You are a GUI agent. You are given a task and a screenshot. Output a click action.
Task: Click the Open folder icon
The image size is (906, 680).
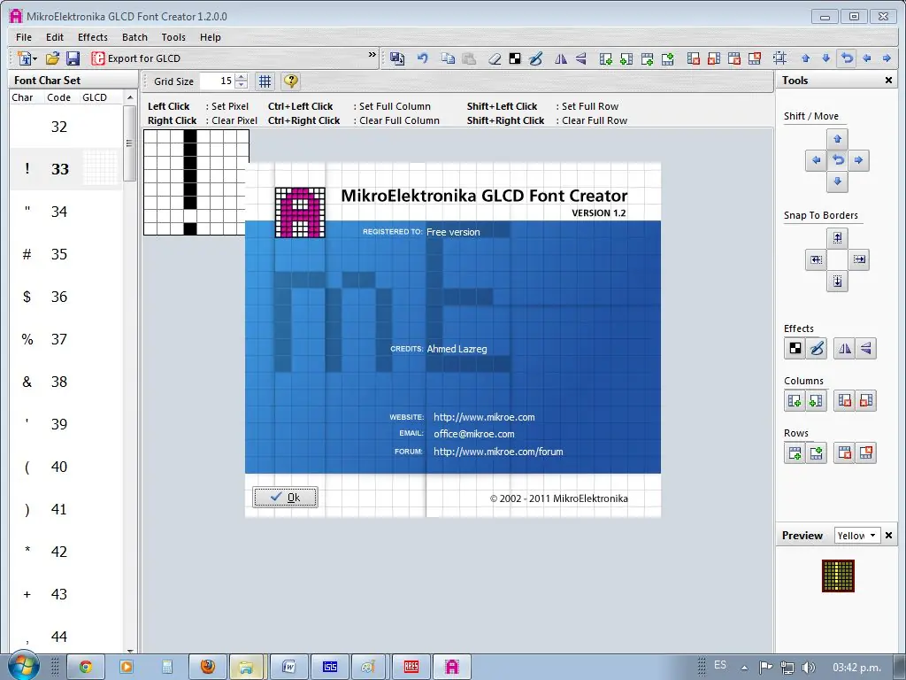[x=52, y=58]
